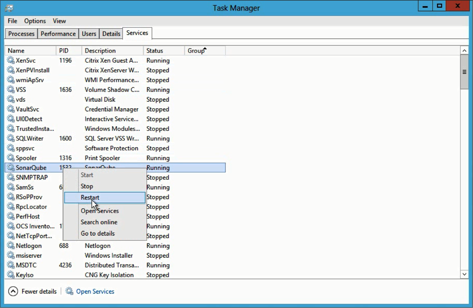Image resolution: width=473 pixels, height=308 pixels.
Task: Choose Go to details in context menu
Action: [105, 233]
